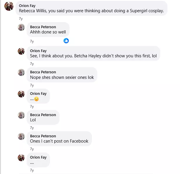Click the 7y timestamp under the "Lol" comment
Screen dimensions: 180x174
tap(32, 128)
